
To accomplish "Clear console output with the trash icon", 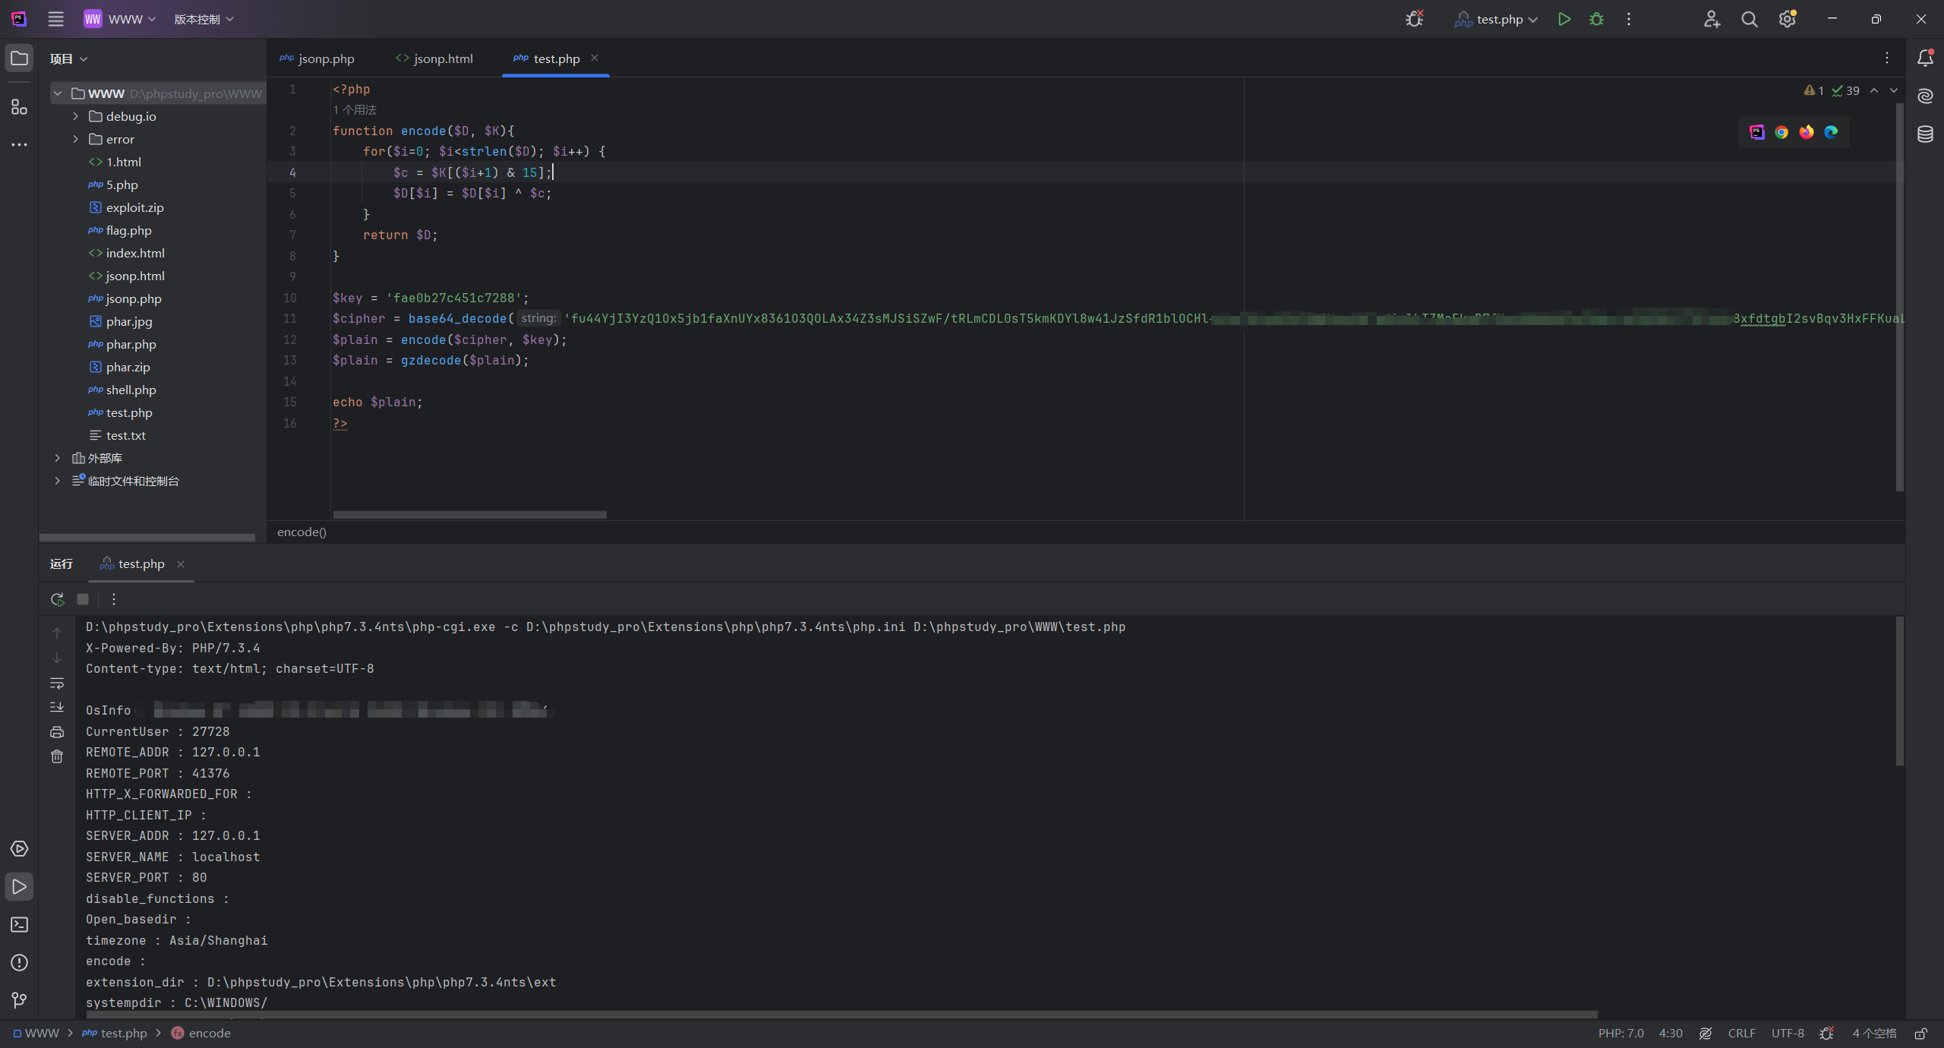I will click(x=57, y=756).
